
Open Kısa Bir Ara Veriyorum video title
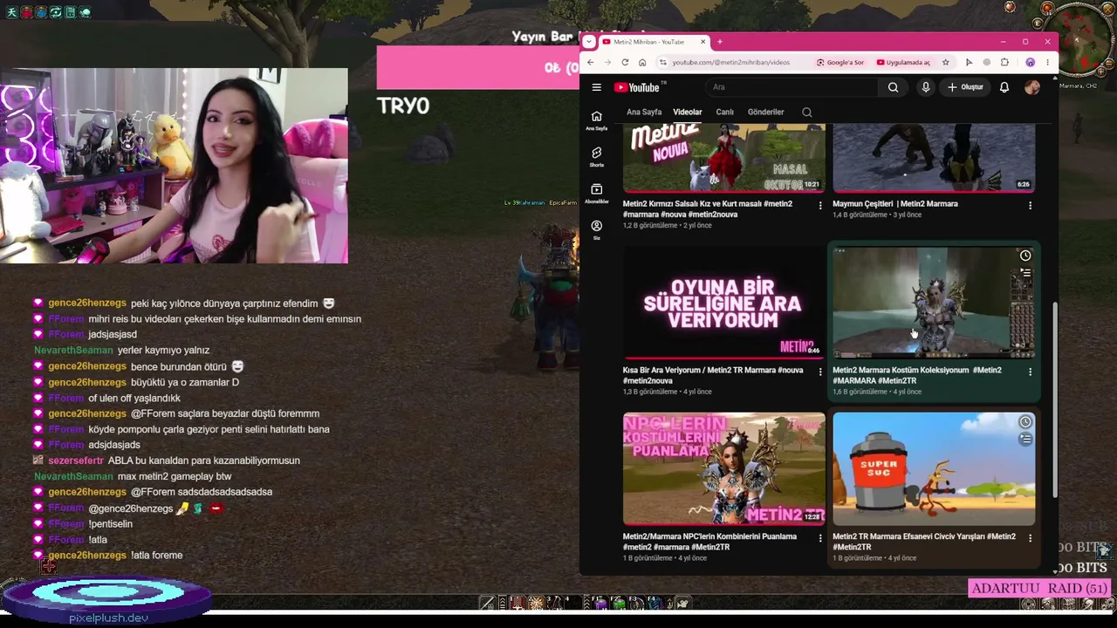pyautogui.click(x=713, y=376)
